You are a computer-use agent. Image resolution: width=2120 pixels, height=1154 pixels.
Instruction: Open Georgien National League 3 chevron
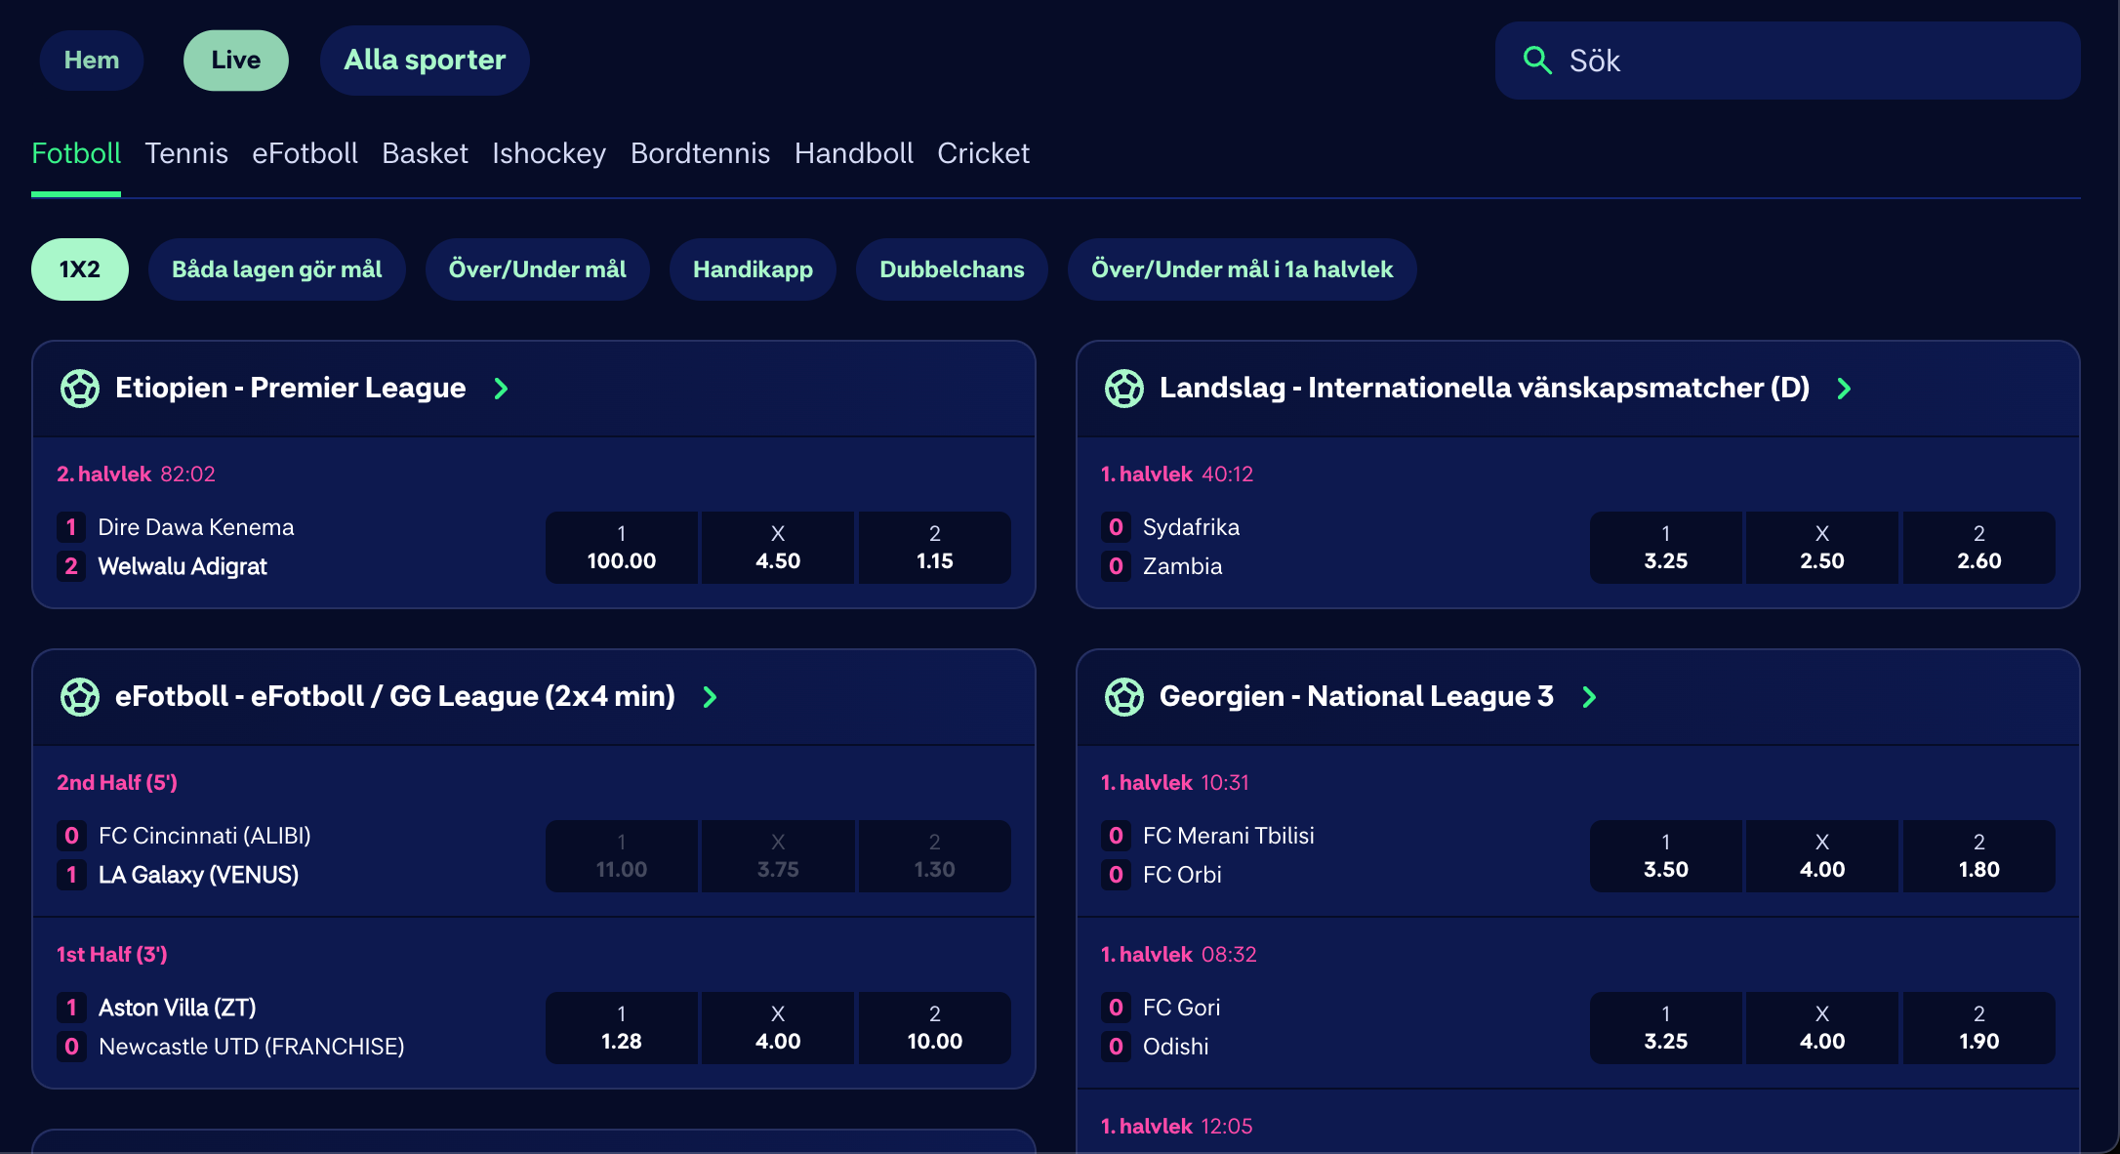[x=1589, y=697]
